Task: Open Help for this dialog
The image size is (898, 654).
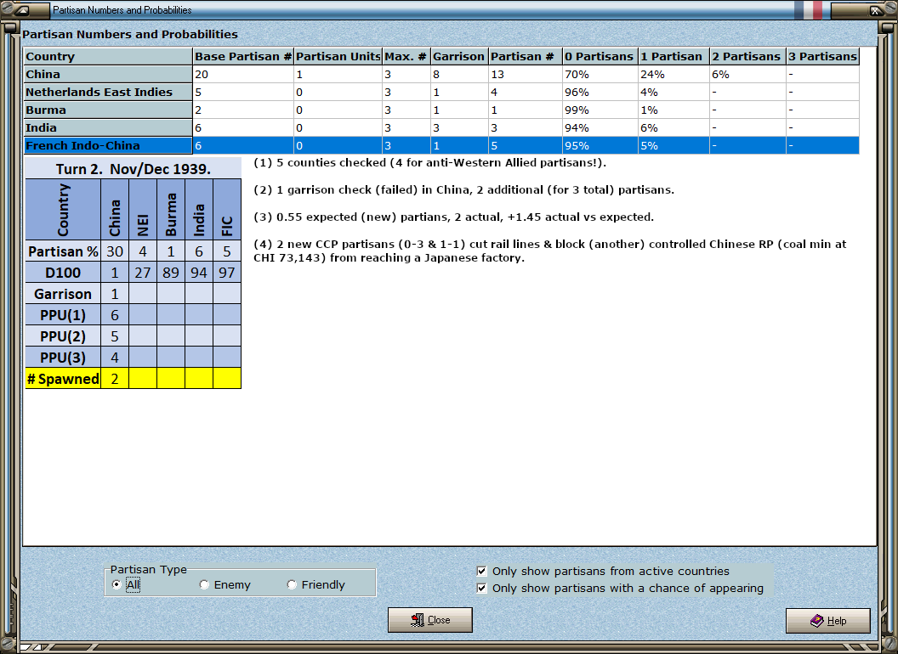Action: click(x=828, y=620)
